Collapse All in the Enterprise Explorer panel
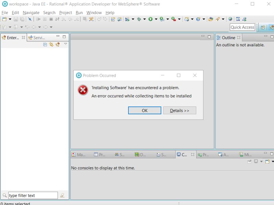The width and height of the screenshot is (274, 205). click(45, 44)
